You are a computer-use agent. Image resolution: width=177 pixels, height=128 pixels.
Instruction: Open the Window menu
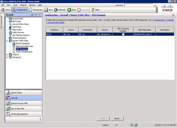[x=32, y=5]
